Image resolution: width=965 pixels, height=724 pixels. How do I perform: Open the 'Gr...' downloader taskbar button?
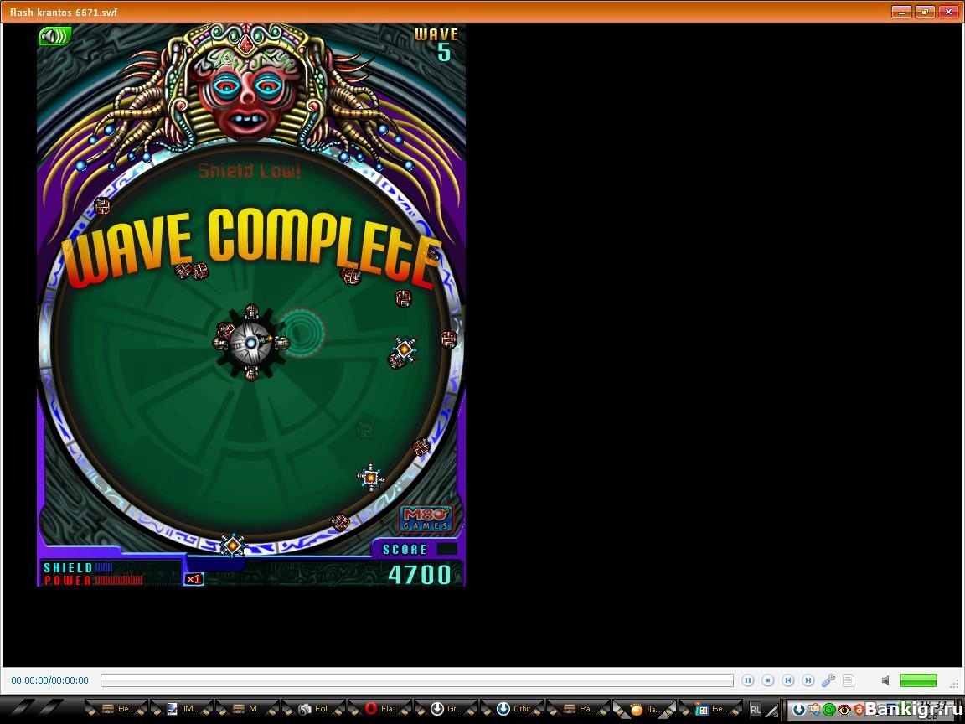pos(446,709)
